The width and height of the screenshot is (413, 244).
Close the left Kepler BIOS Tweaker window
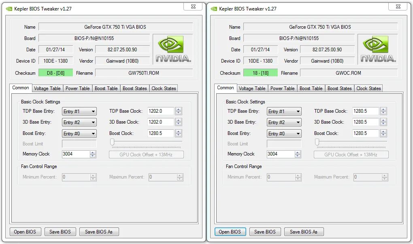(193, 6)
